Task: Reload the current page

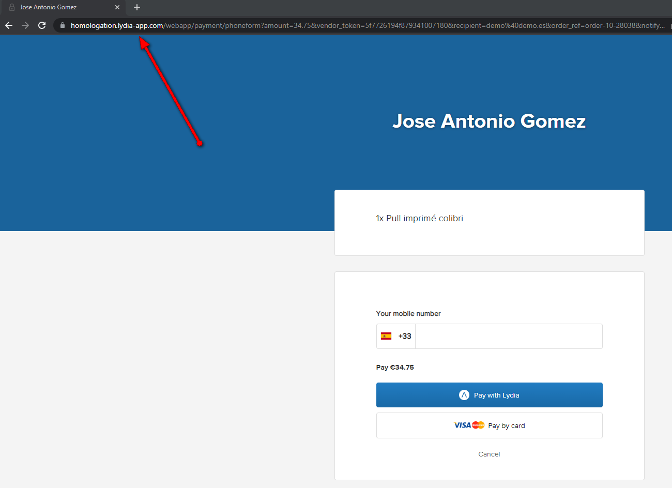Action: click(x=42, y=25)
